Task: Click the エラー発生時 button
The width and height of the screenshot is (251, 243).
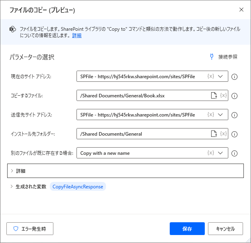Action: [30, 229]
